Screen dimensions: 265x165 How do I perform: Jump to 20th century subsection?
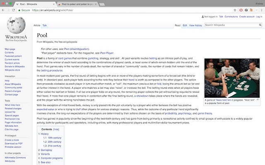pyautogui.click(x=54, y=142)
